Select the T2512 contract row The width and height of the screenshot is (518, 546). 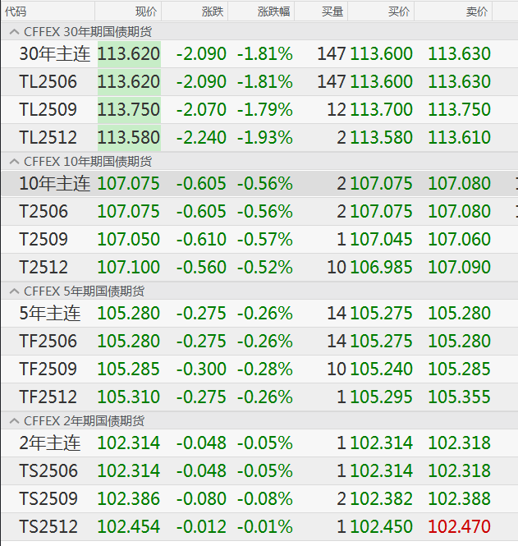[44, 268]
